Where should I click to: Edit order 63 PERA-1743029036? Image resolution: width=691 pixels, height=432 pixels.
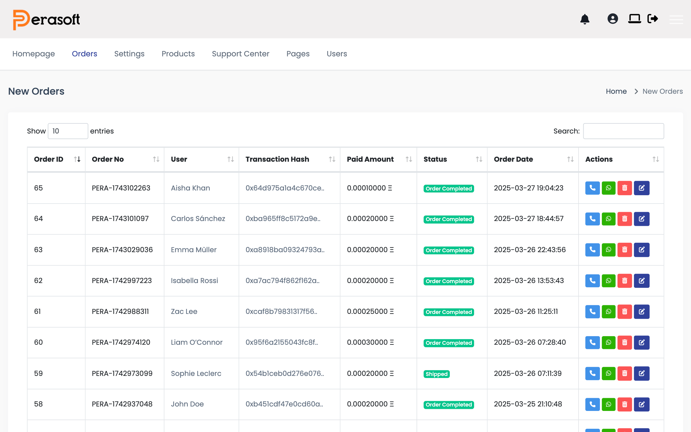(x=642, y=250)
